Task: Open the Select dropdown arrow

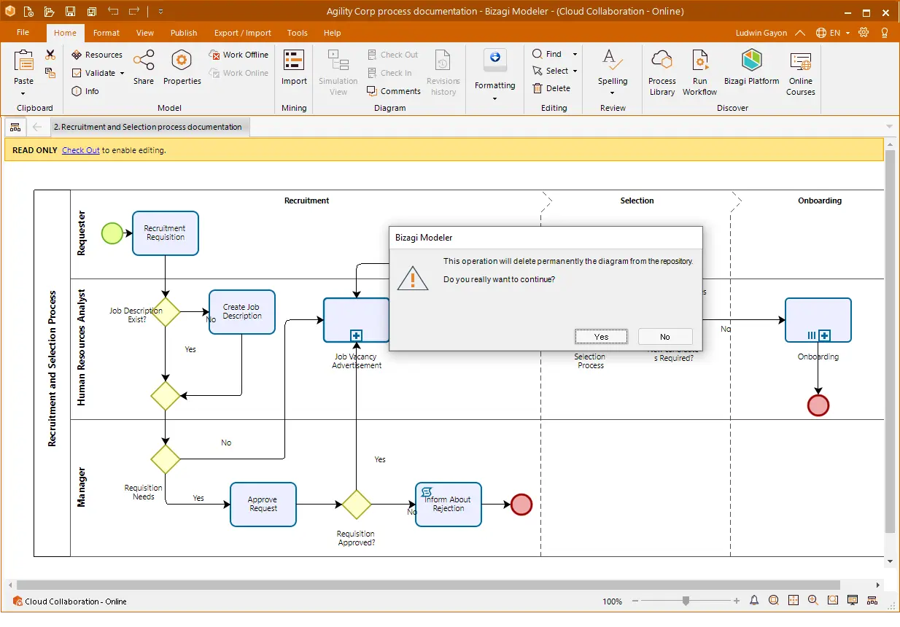Action: [x=575, y=71]
